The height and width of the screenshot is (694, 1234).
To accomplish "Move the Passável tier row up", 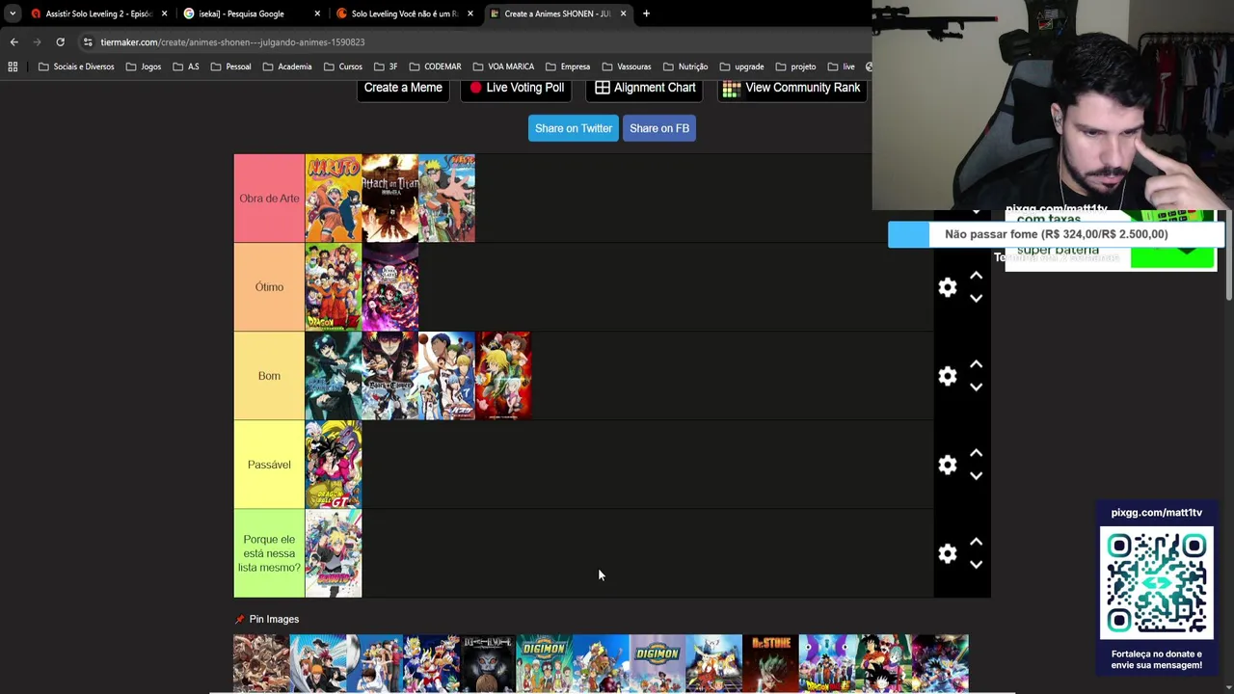I will [x=976, y=453].
